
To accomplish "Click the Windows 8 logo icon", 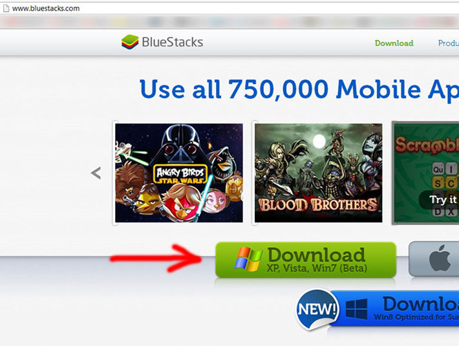I will coord(356,309).
